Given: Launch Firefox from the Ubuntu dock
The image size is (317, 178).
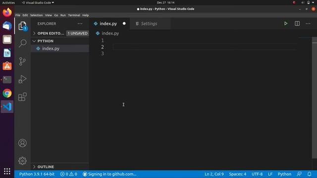Looking at the screenshot, I should pos(7,12).
